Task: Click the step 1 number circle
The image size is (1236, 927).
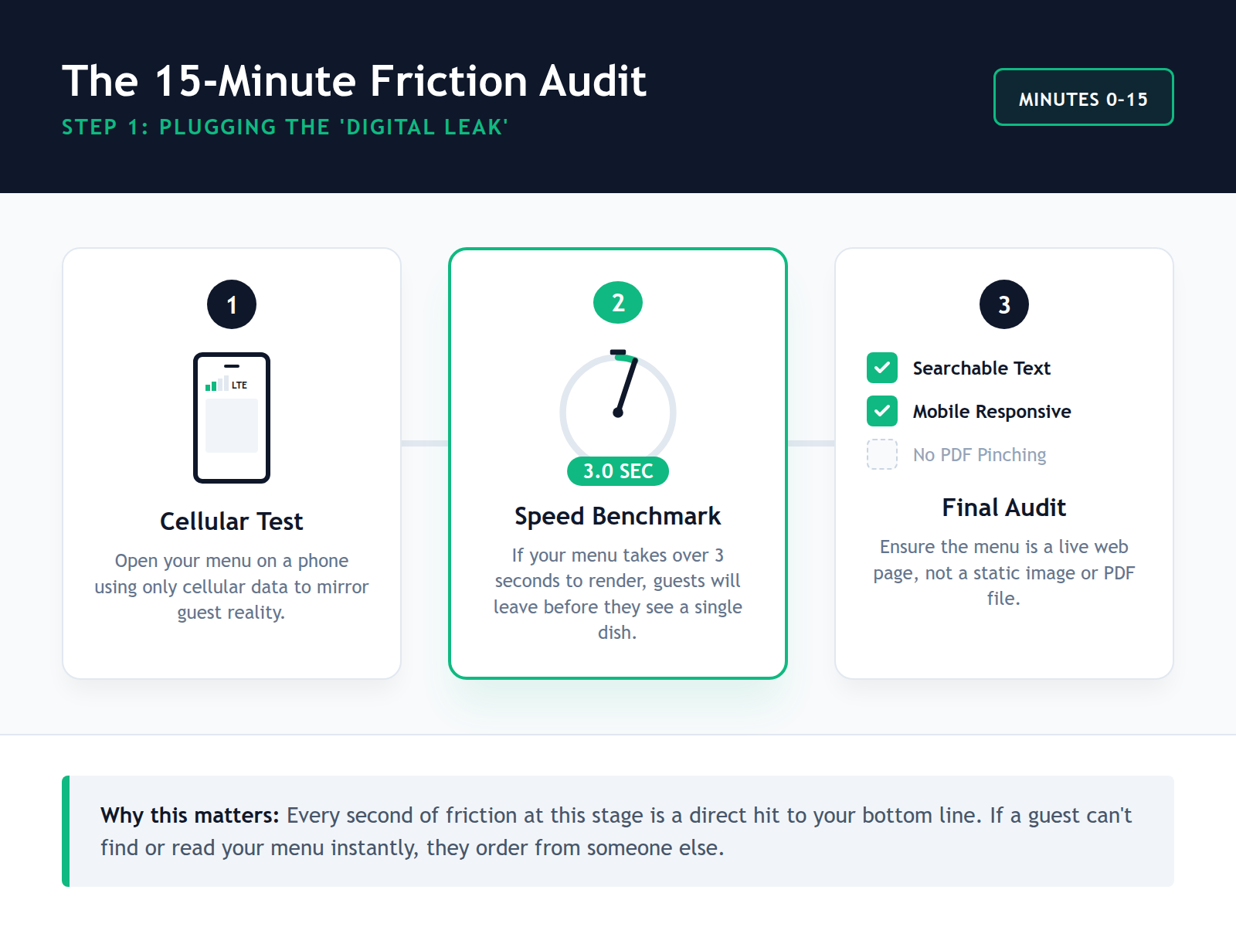Action: 232,304
